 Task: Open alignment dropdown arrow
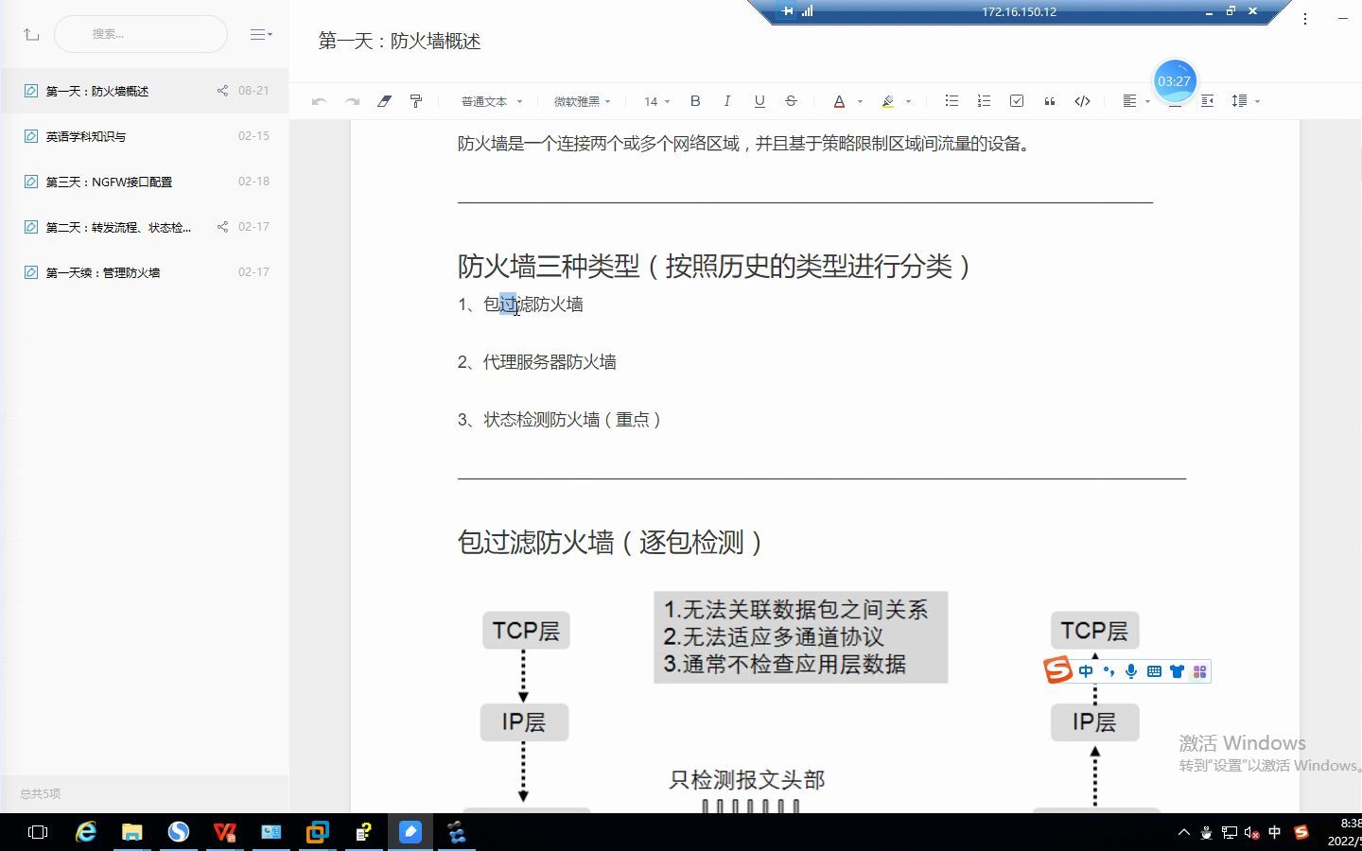click(1147, 101)
